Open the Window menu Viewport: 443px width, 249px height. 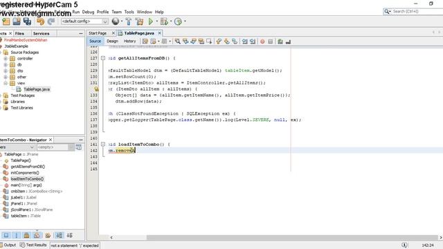point(145,12)
